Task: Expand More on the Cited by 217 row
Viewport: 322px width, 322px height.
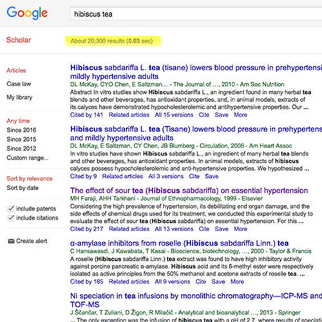Action: (240, 229)
